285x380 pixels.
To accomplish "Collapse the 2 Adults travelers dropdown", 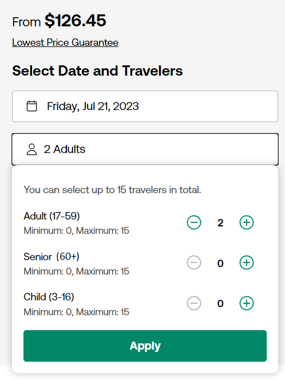I will tap(145, 149).
